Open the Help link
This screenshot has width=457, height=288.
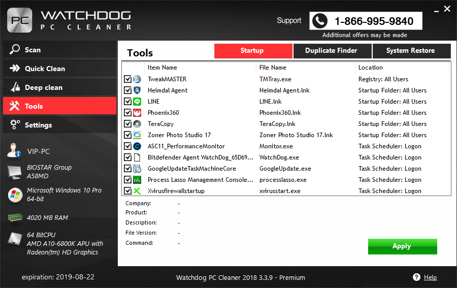point(430,277)
